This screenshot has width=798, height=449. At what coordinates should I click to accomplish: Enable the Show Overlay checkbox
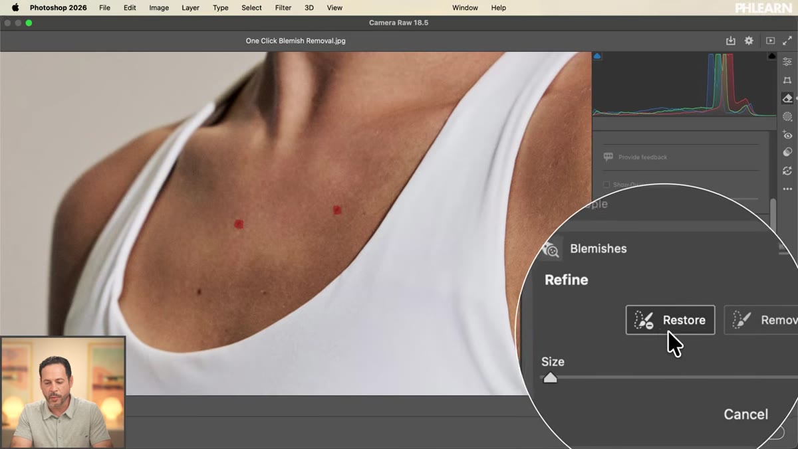tap(606, 185)
